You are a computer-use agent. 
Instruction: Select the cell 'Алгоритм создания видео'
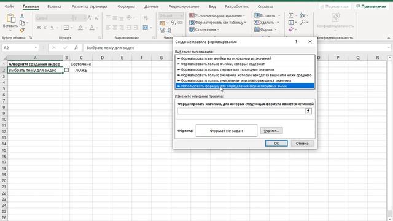(35, 64)
